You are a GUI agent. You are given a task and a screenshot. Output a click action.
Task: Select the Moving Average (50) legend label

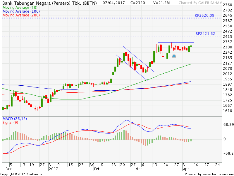20,7
